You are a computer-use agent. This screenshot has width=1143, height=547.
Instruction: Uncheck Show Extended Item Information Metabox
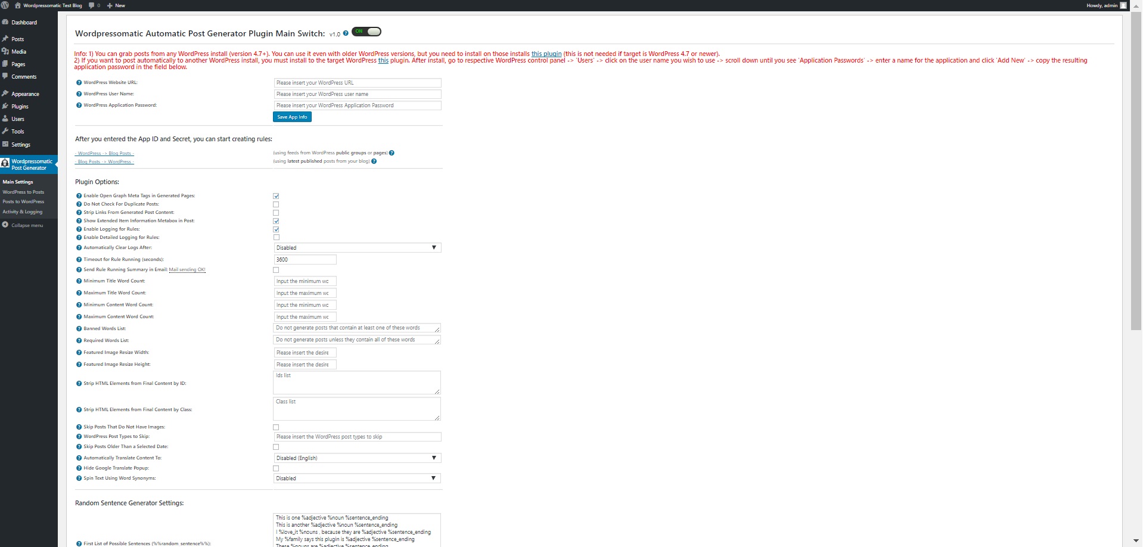tap(276, 221)
